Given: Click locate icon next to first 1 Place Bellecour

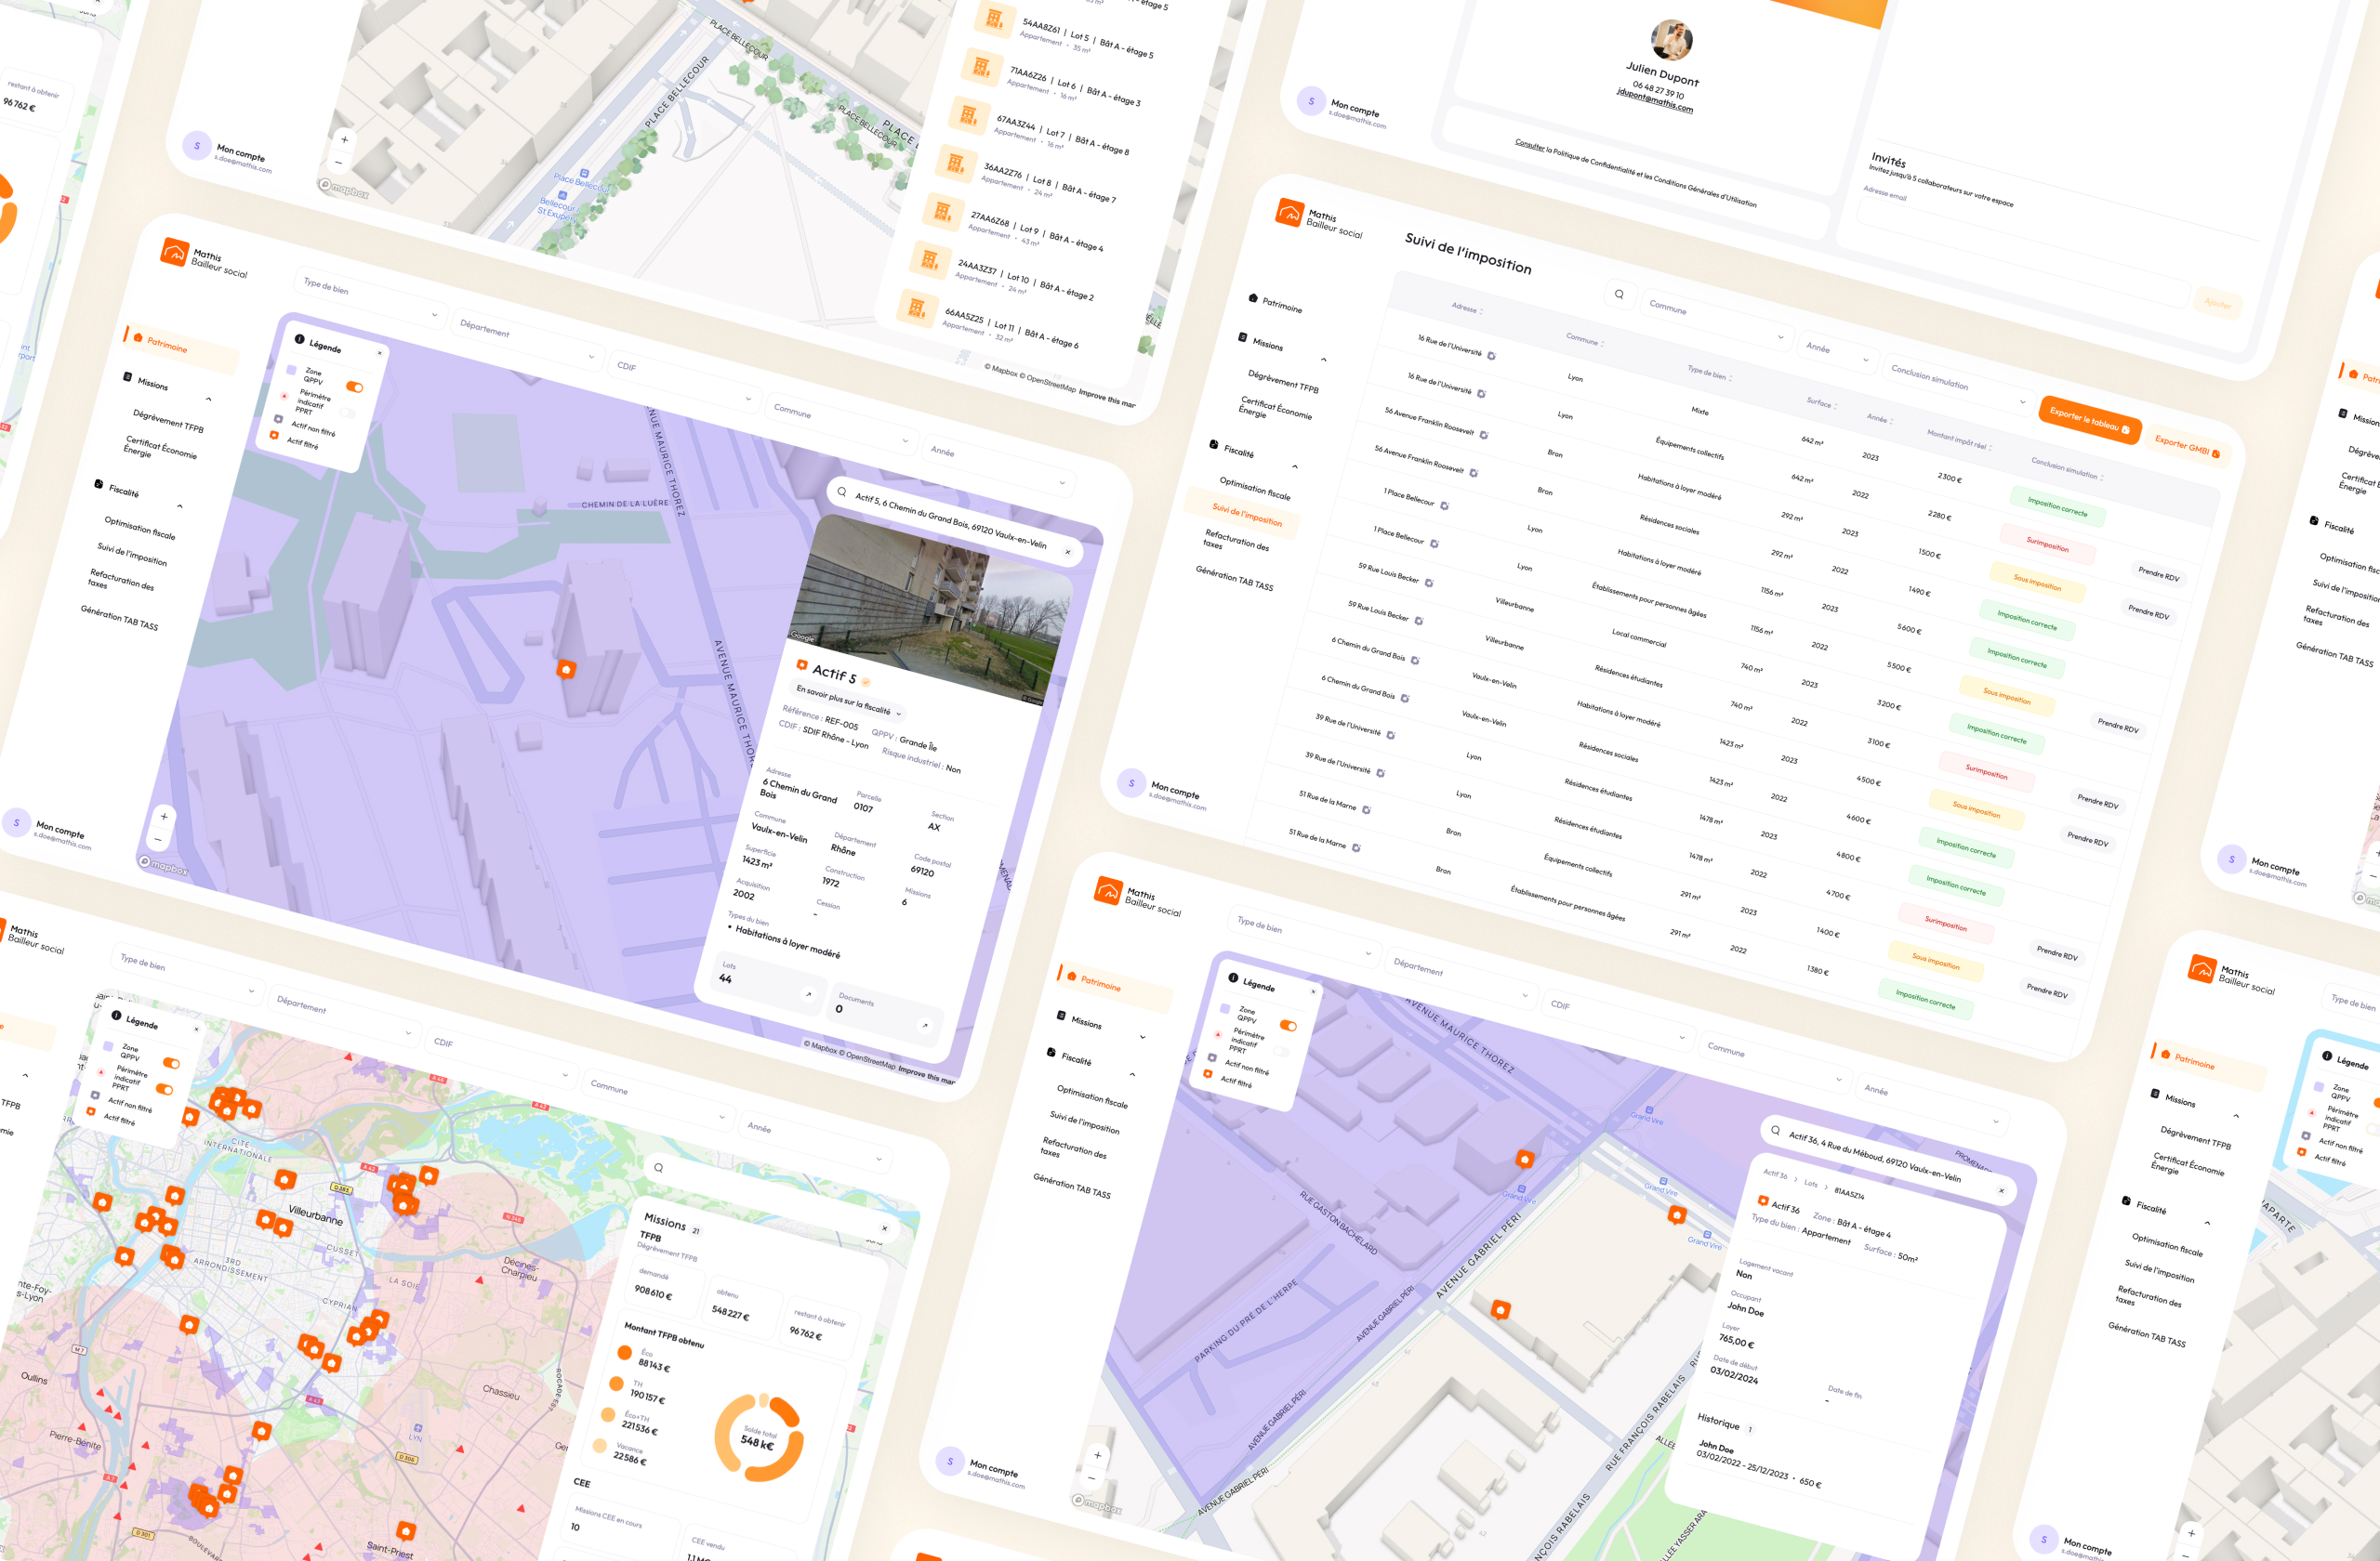Looking at the screenshot, I should 1444,505.
